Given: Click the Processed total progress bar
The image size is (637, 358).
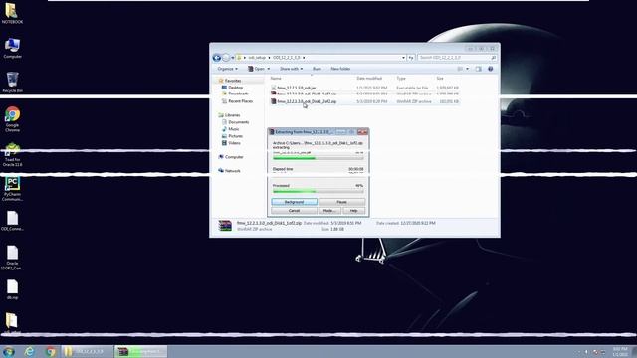Looking at the screenshot, I should [x=318, y=191].
